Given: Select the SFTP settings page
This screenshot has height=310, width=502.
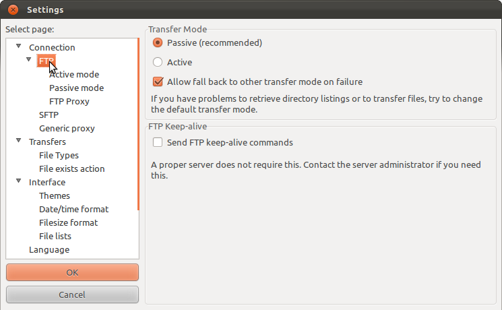Looking at the screenshot, I should click(x=49, y=115).
